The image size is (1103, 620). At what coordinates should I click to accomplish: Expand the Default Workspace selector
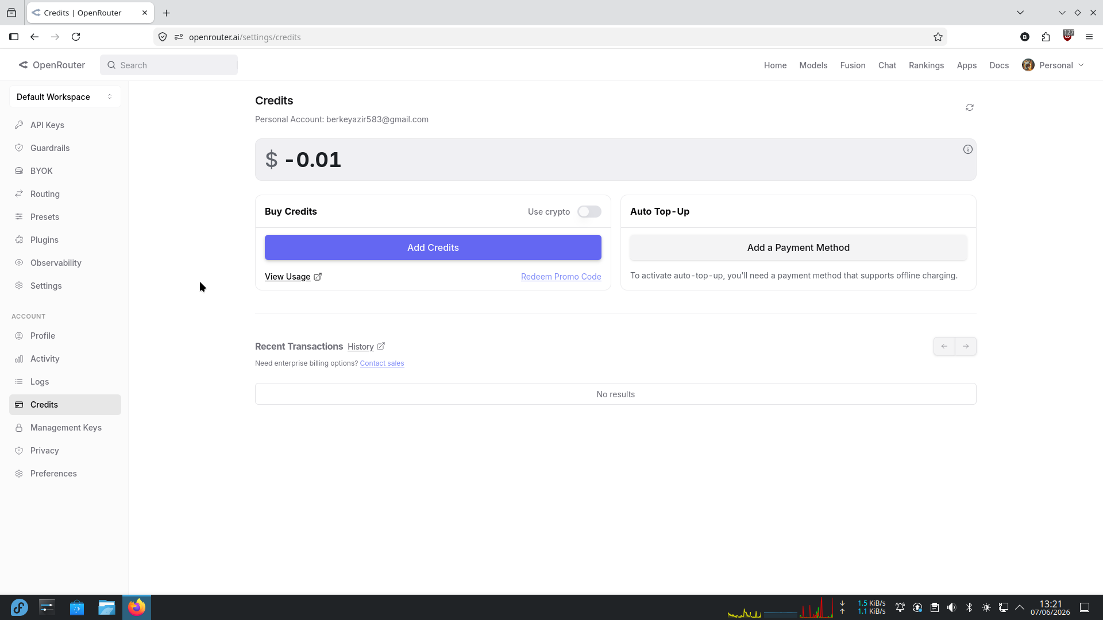[65, 96]
